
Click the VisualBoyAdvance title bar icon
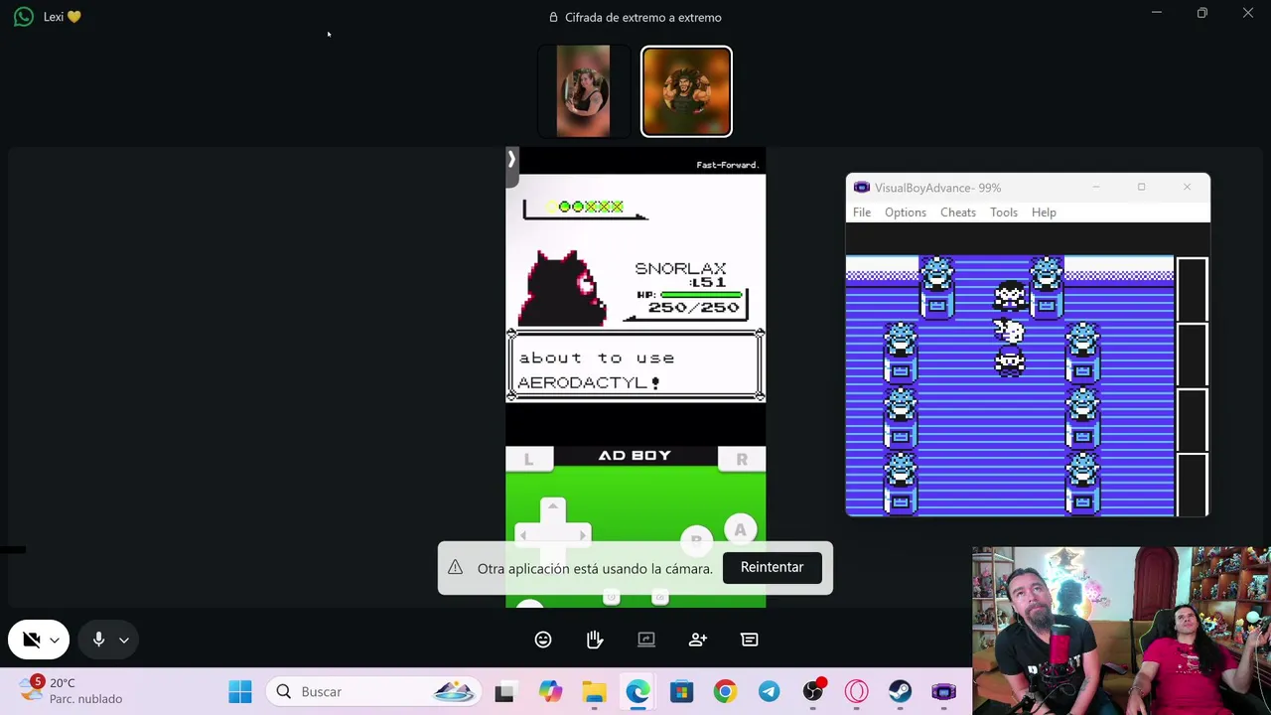coord(861,188)
